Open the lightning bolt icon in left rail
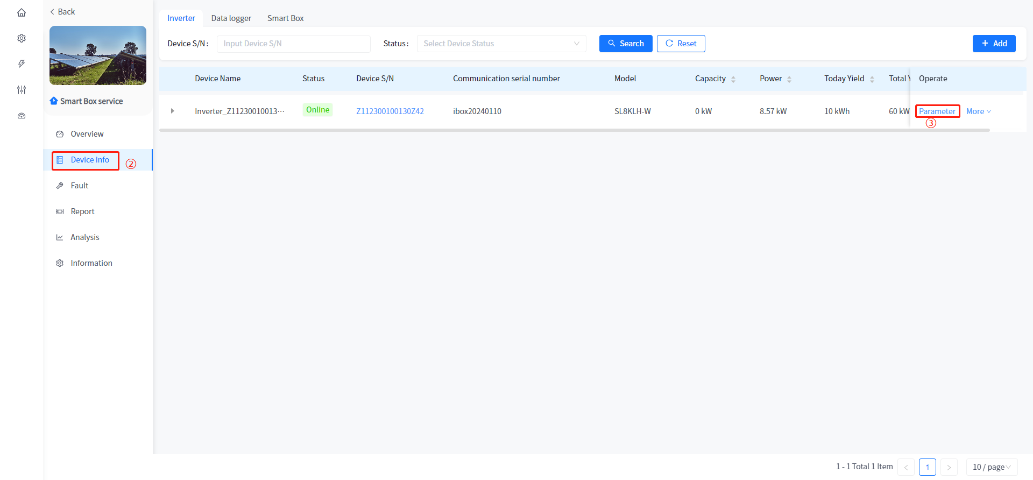Screen dimensions: 1033x480 (22, 64)
